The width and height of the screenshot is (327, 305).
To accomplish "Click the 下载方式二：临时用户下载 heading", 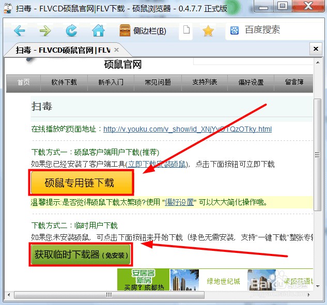I will click(x=74, y=226).
